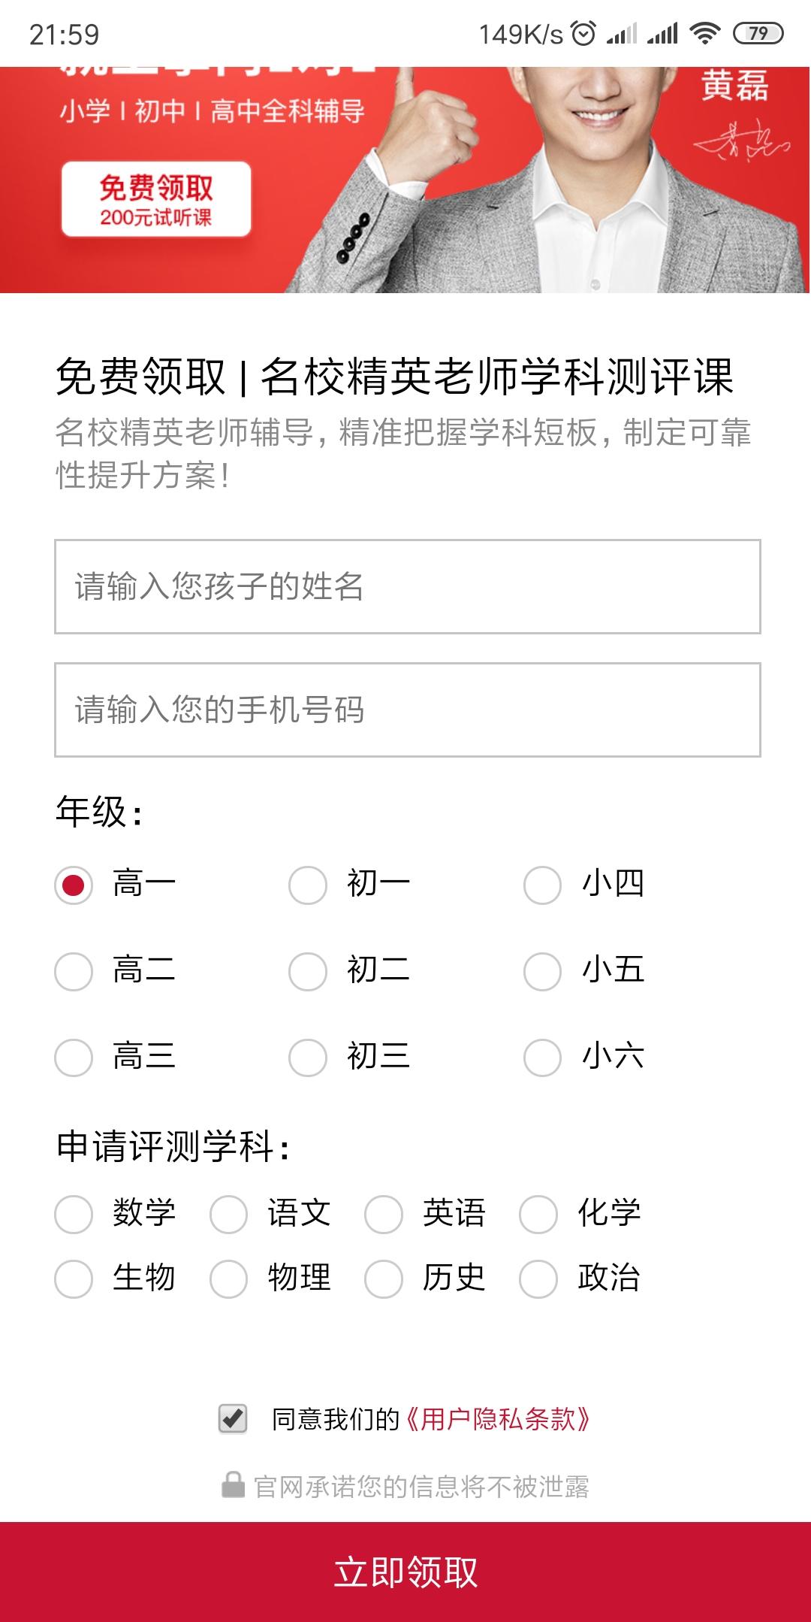Choose the 物理 subject option
Viewport: 811px width, 1622px height.
point(228,1279)
